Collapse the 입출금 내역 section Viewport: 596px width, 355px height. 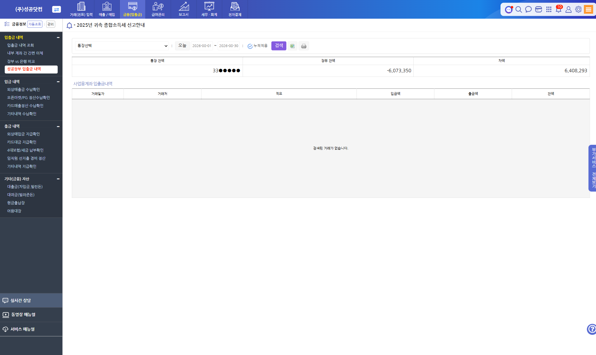(x=58, y=37)
